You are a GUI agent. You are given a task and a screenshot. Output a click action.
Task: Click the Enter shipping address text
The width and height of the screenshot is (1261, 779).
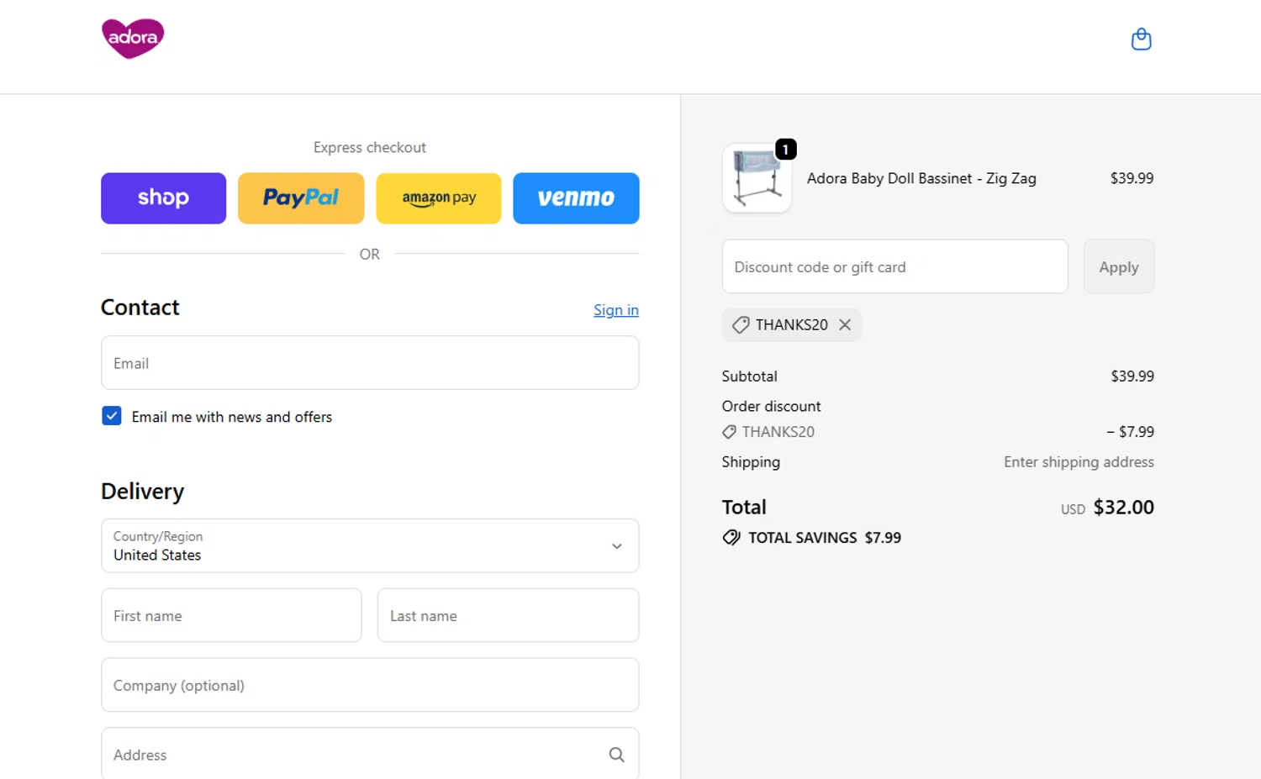(1079, 462)
